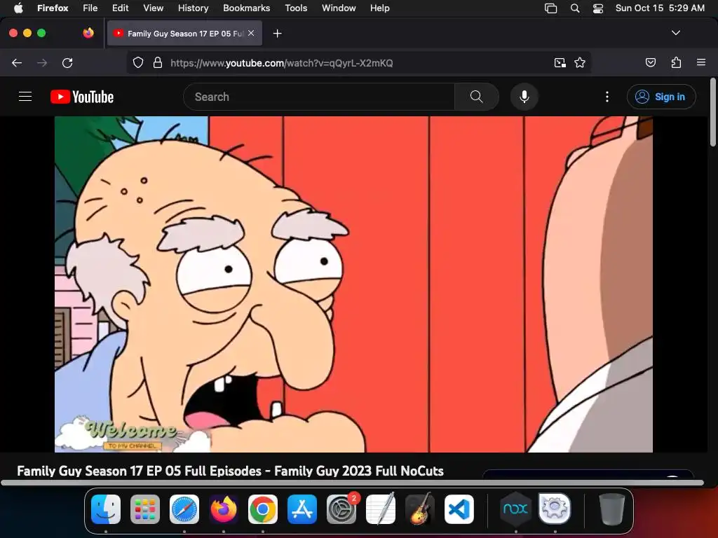Open Launchpad from the dock
The height and width of the screenshot is (538, 718).
[x=145, y=509]
